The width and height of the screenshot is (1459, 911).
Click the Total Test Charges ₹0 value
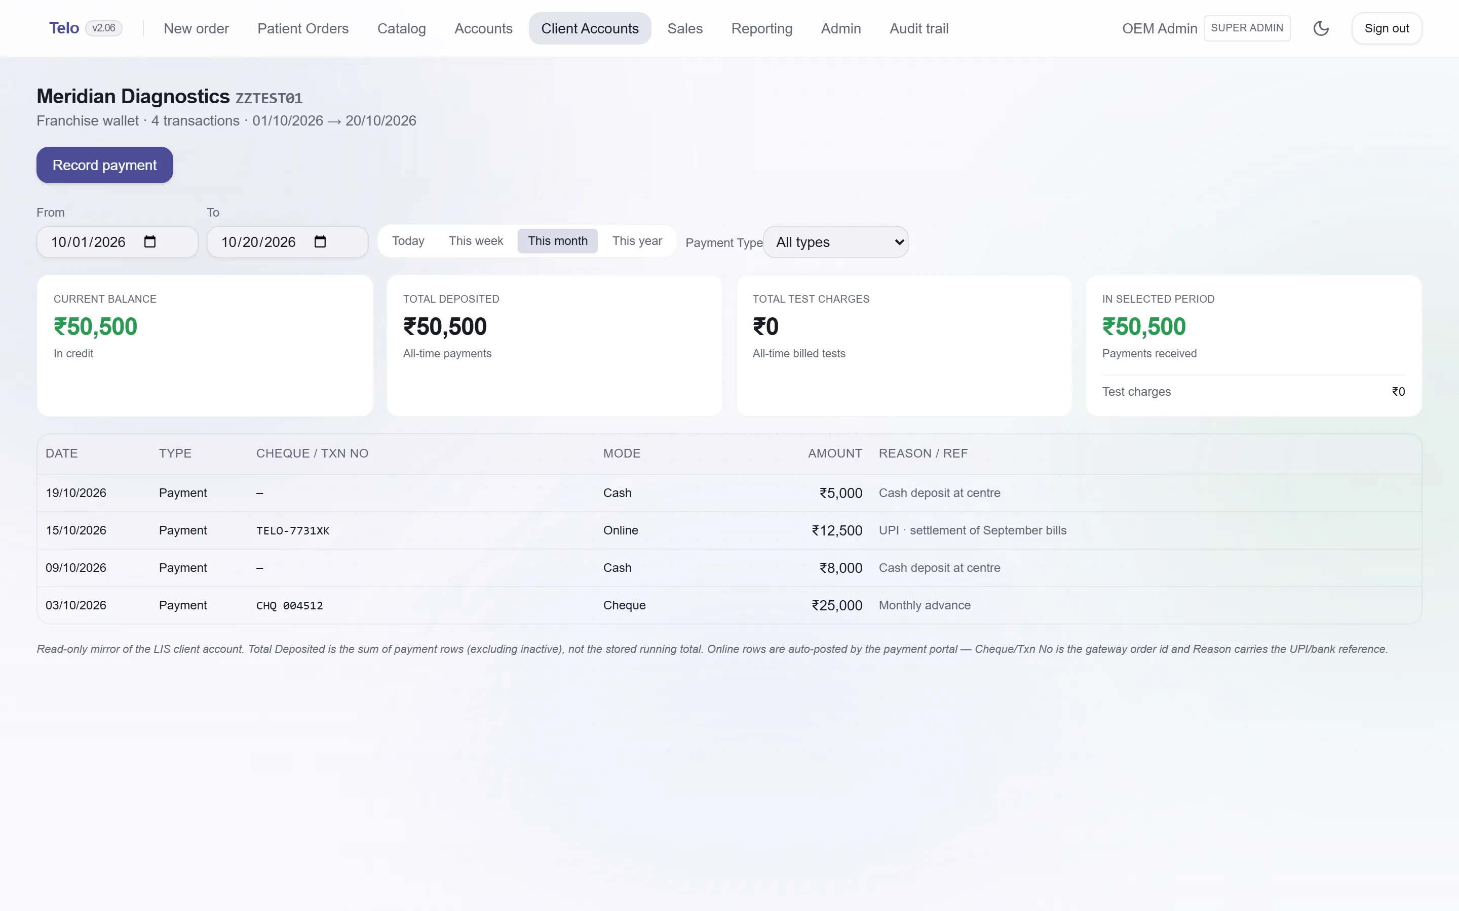[765, 326]
